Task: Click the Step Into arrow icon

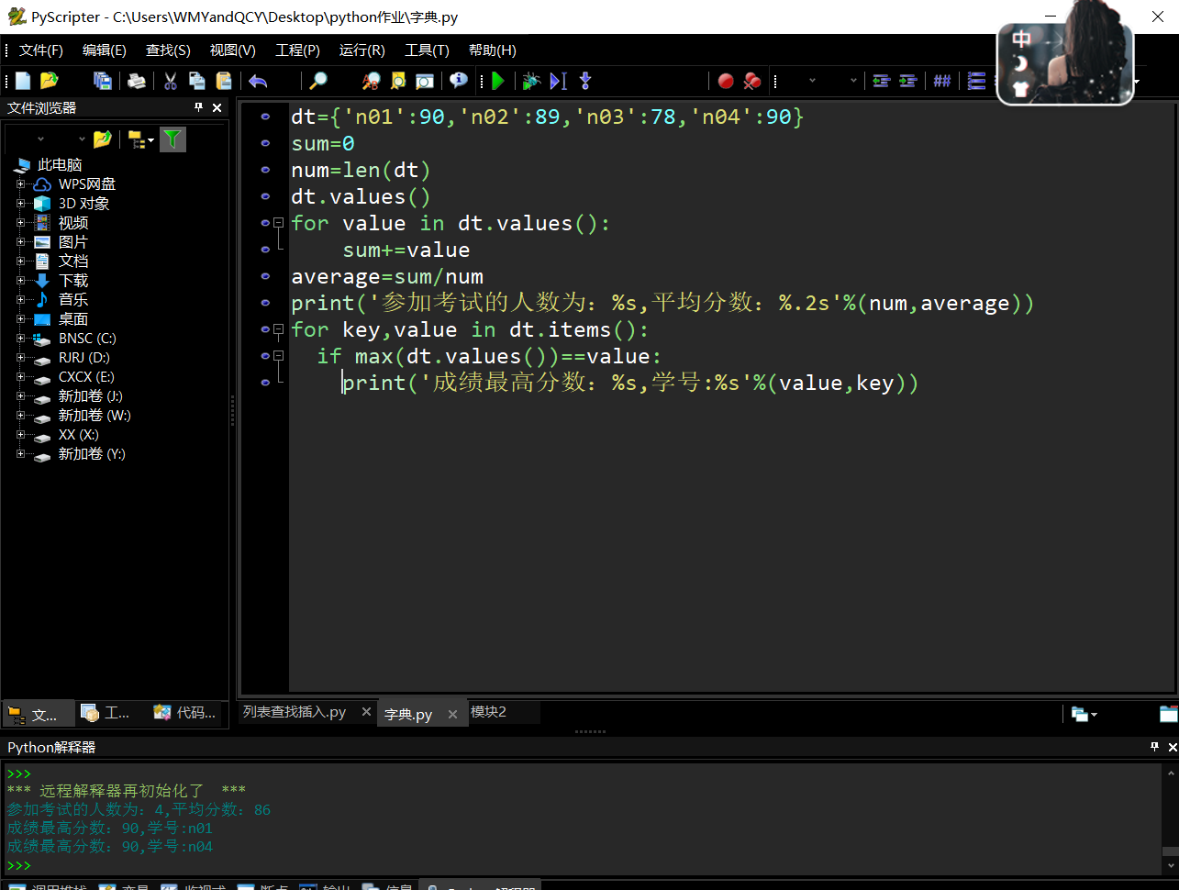Action: [x=585, y=81]
